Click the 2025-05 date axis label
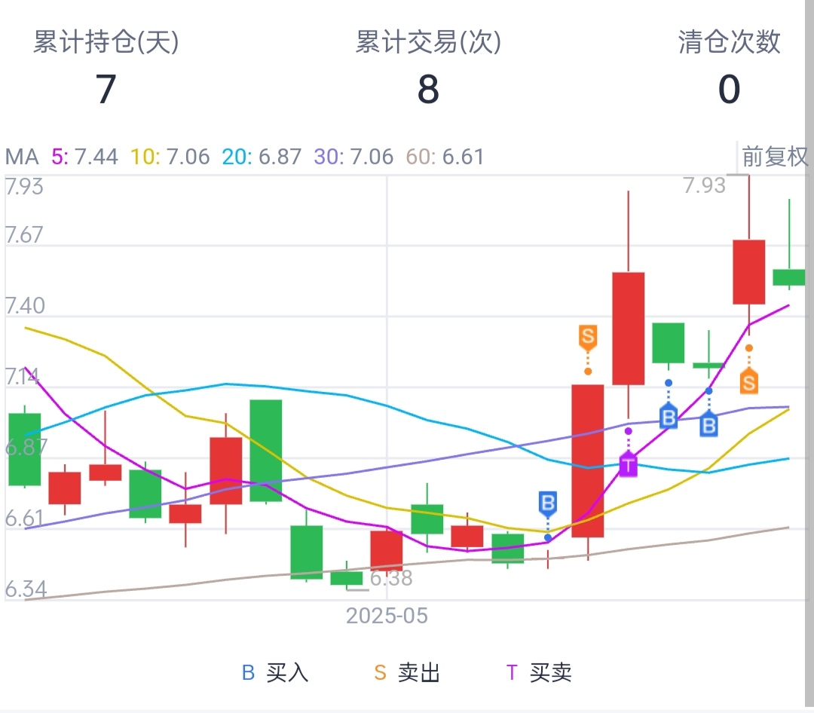Viewport: 814px width, 713px height. (387, 616)
